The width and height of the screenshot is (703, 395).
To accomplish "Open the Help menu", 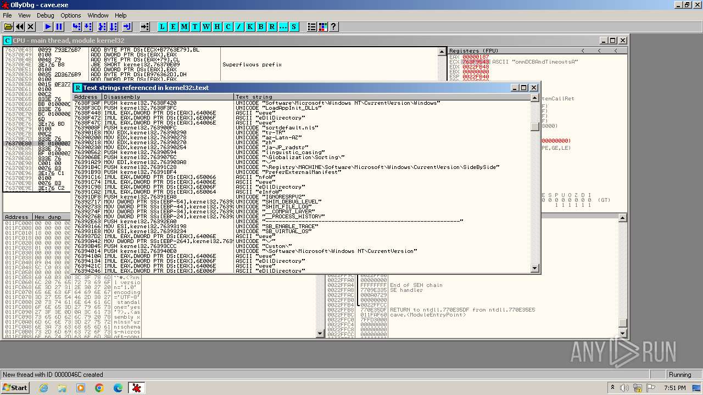I will click(x=121, y=15).
